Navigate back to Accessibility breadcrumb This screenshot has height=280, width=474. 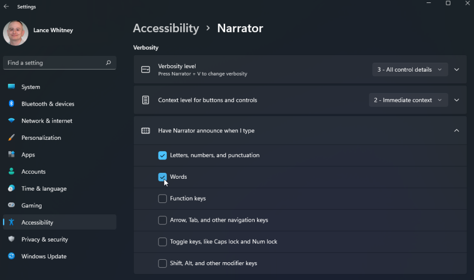[166, 28]
